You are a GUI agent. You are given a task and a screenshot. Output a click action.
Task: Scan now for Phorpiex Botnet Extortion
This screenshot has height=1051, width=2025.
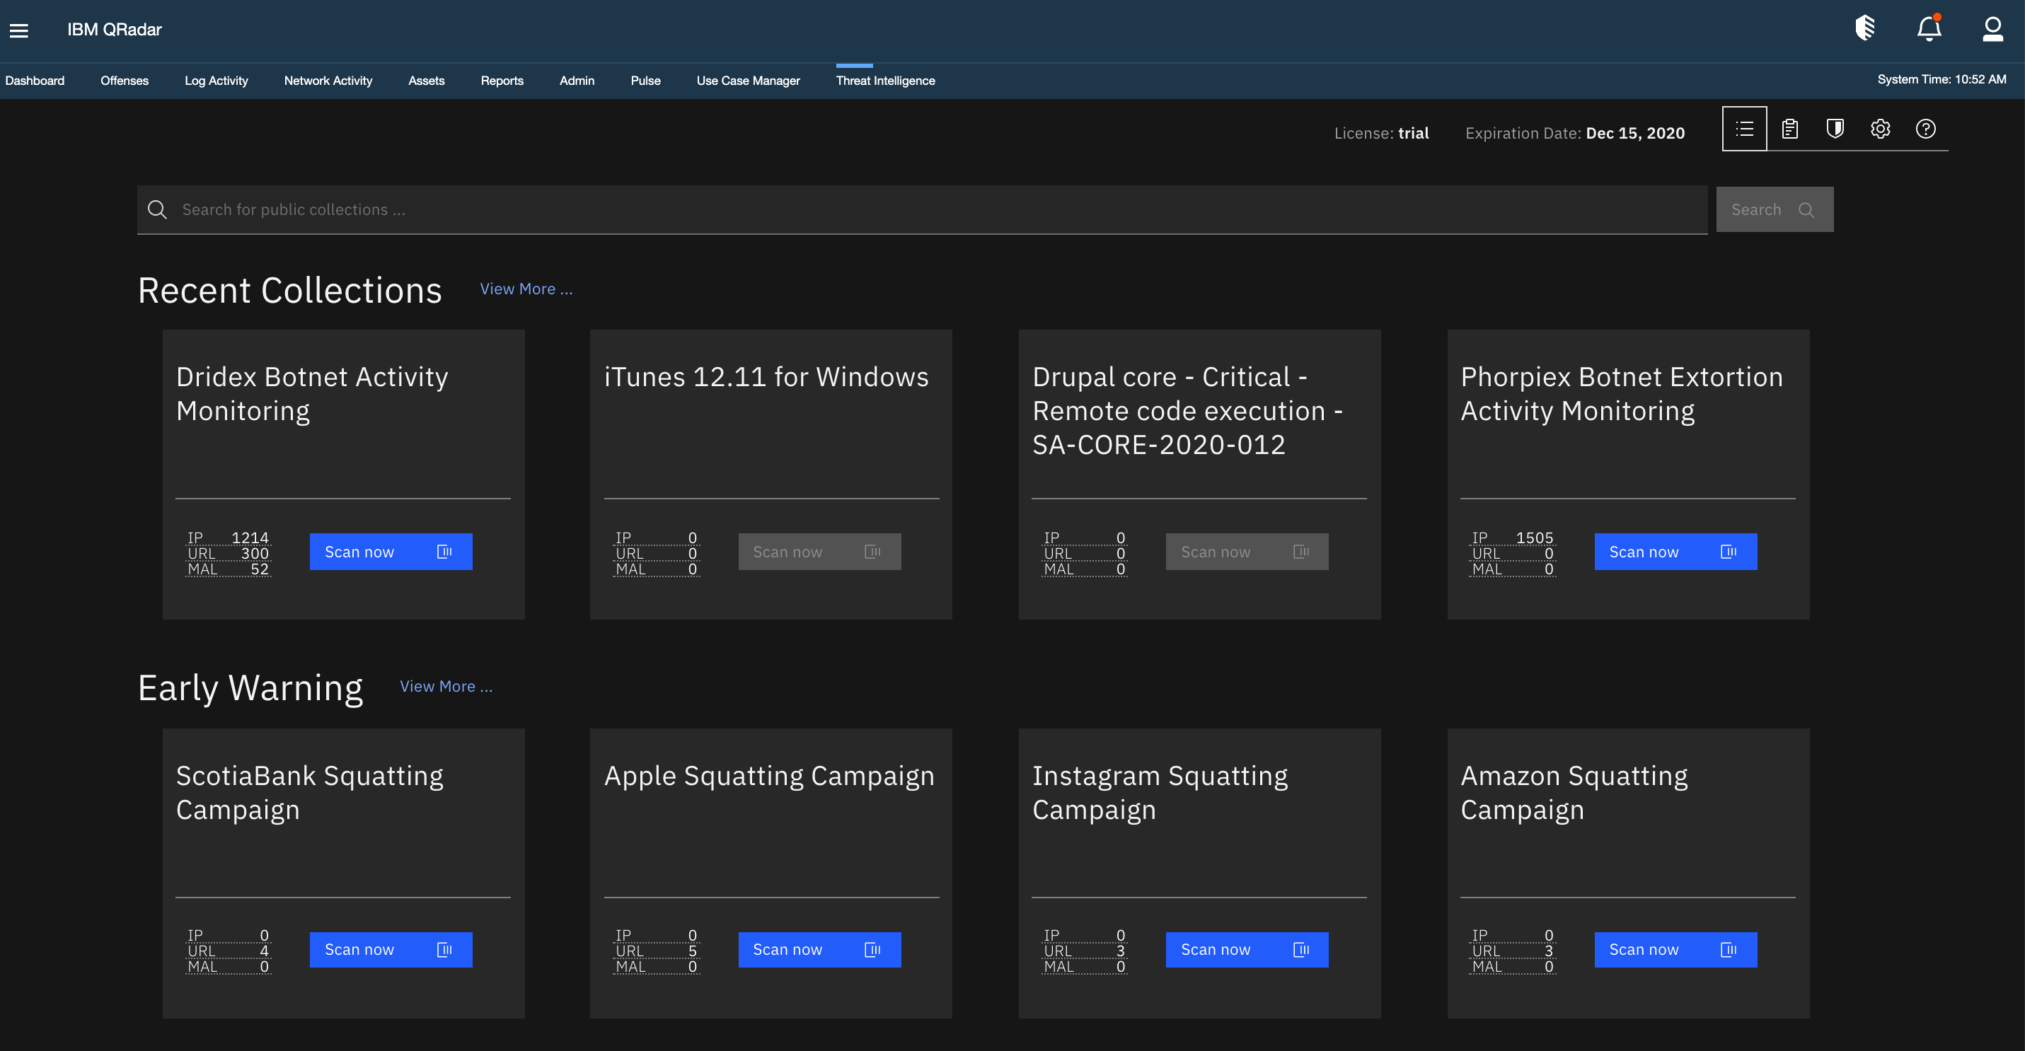1675,552
